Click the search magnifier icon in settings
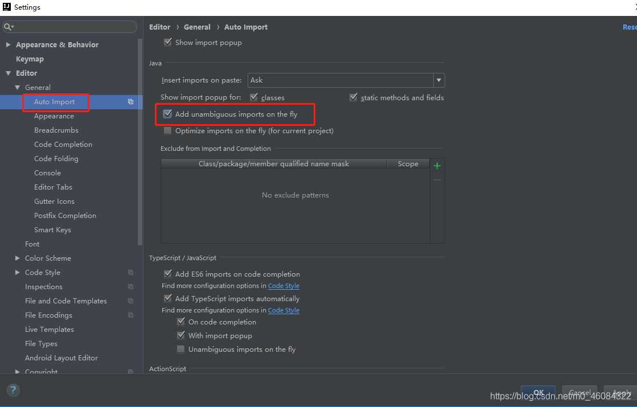This screenshot has width=637, height=407. click(8, 27)
